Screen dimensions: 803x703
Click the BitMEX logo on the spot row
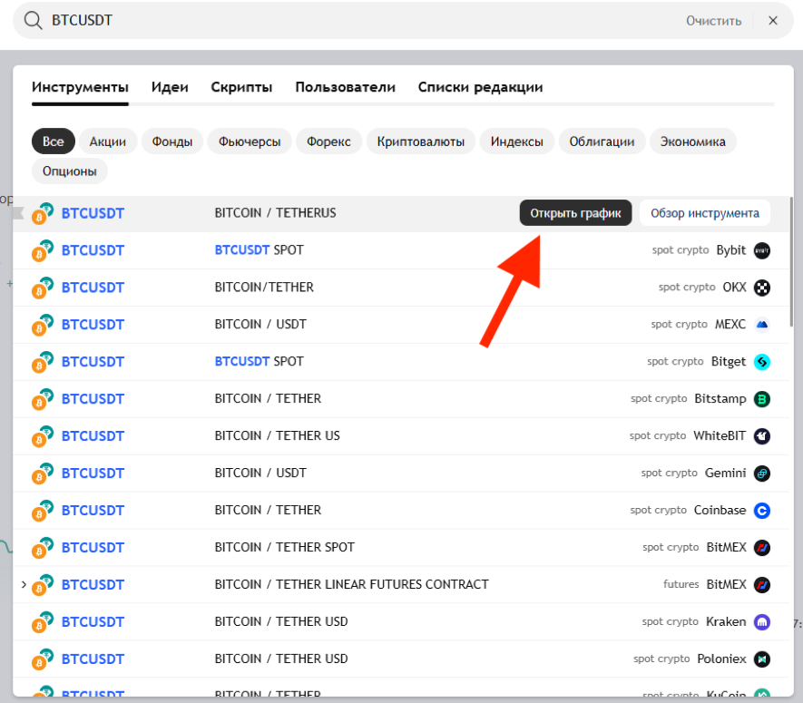pyautogui.click(x=762, y=547)
